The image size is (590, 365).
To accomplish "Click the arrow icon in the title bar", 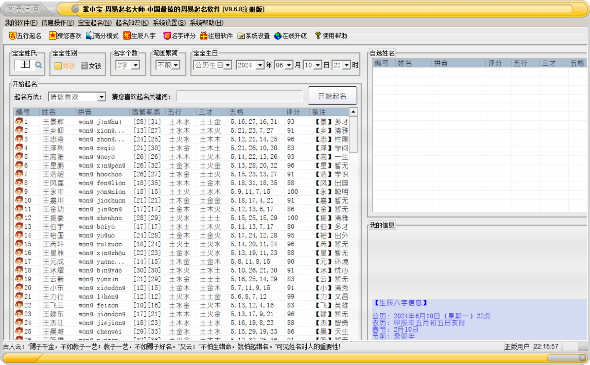I will (75, 9).
